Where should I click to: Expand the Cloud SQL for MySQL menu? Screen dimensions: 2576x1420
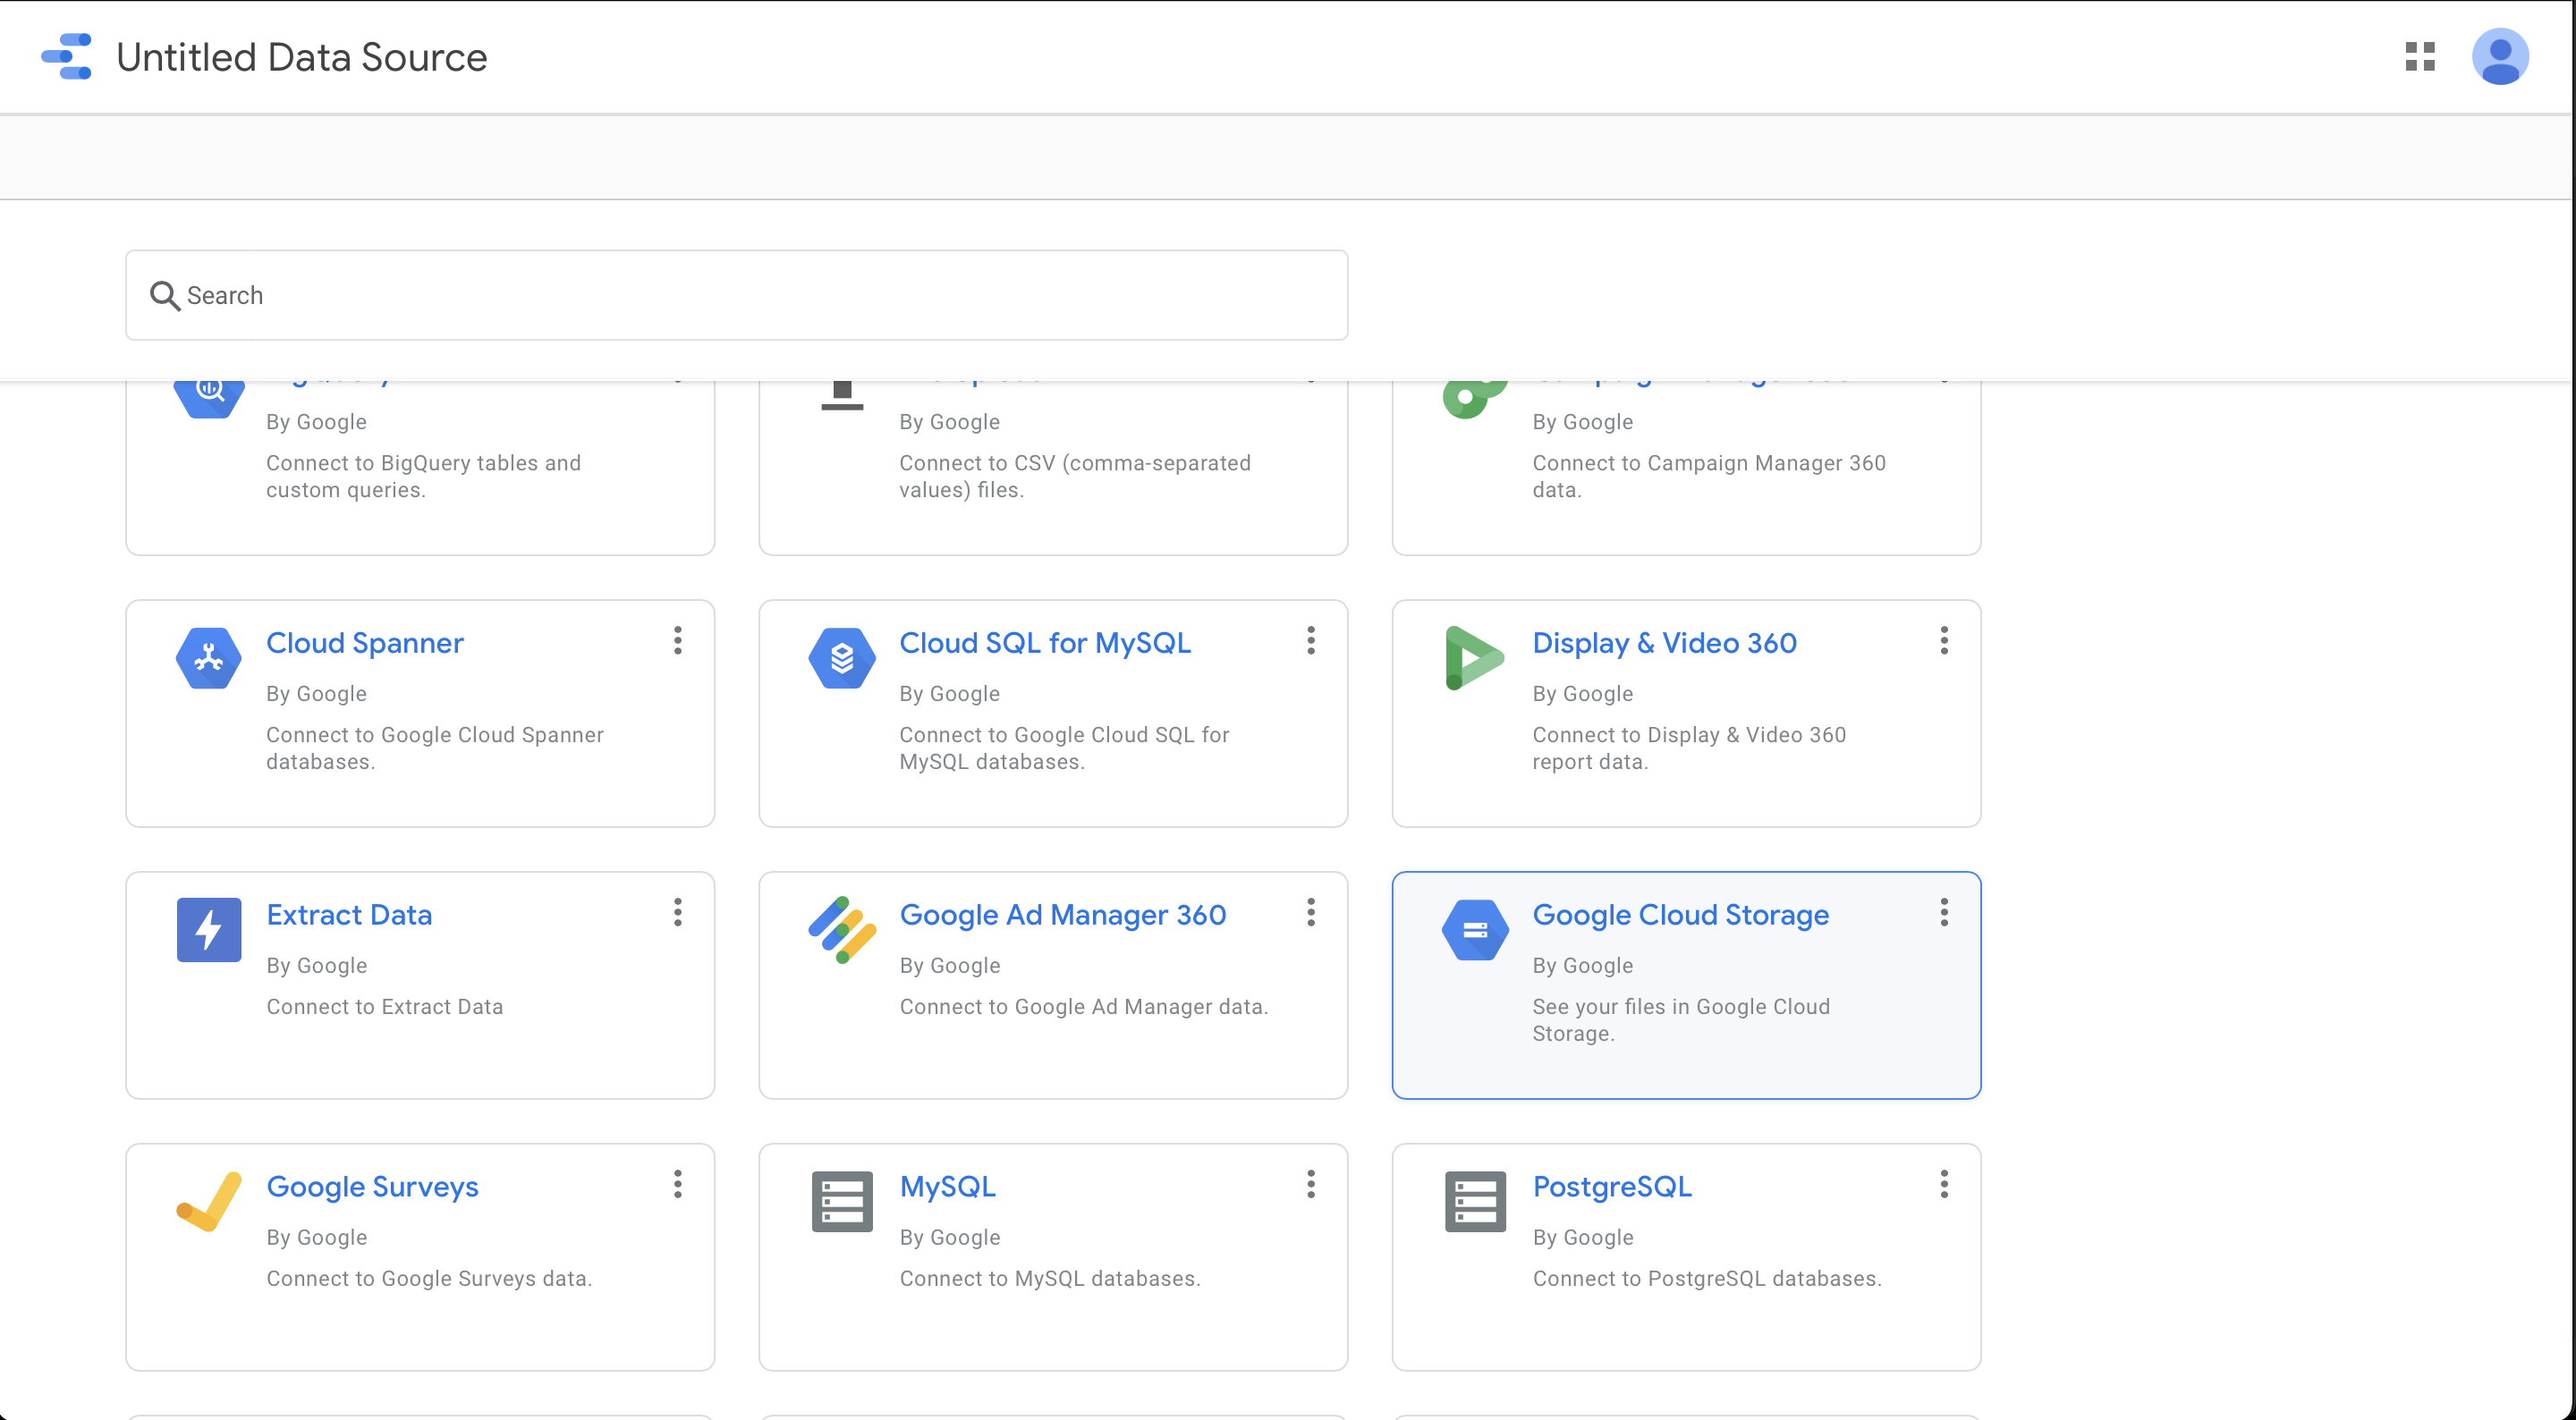[1313, 640]
